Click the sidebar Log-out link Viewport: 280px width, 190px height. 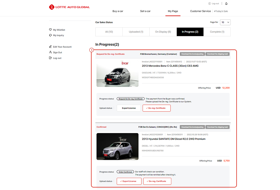coord(57,58)
